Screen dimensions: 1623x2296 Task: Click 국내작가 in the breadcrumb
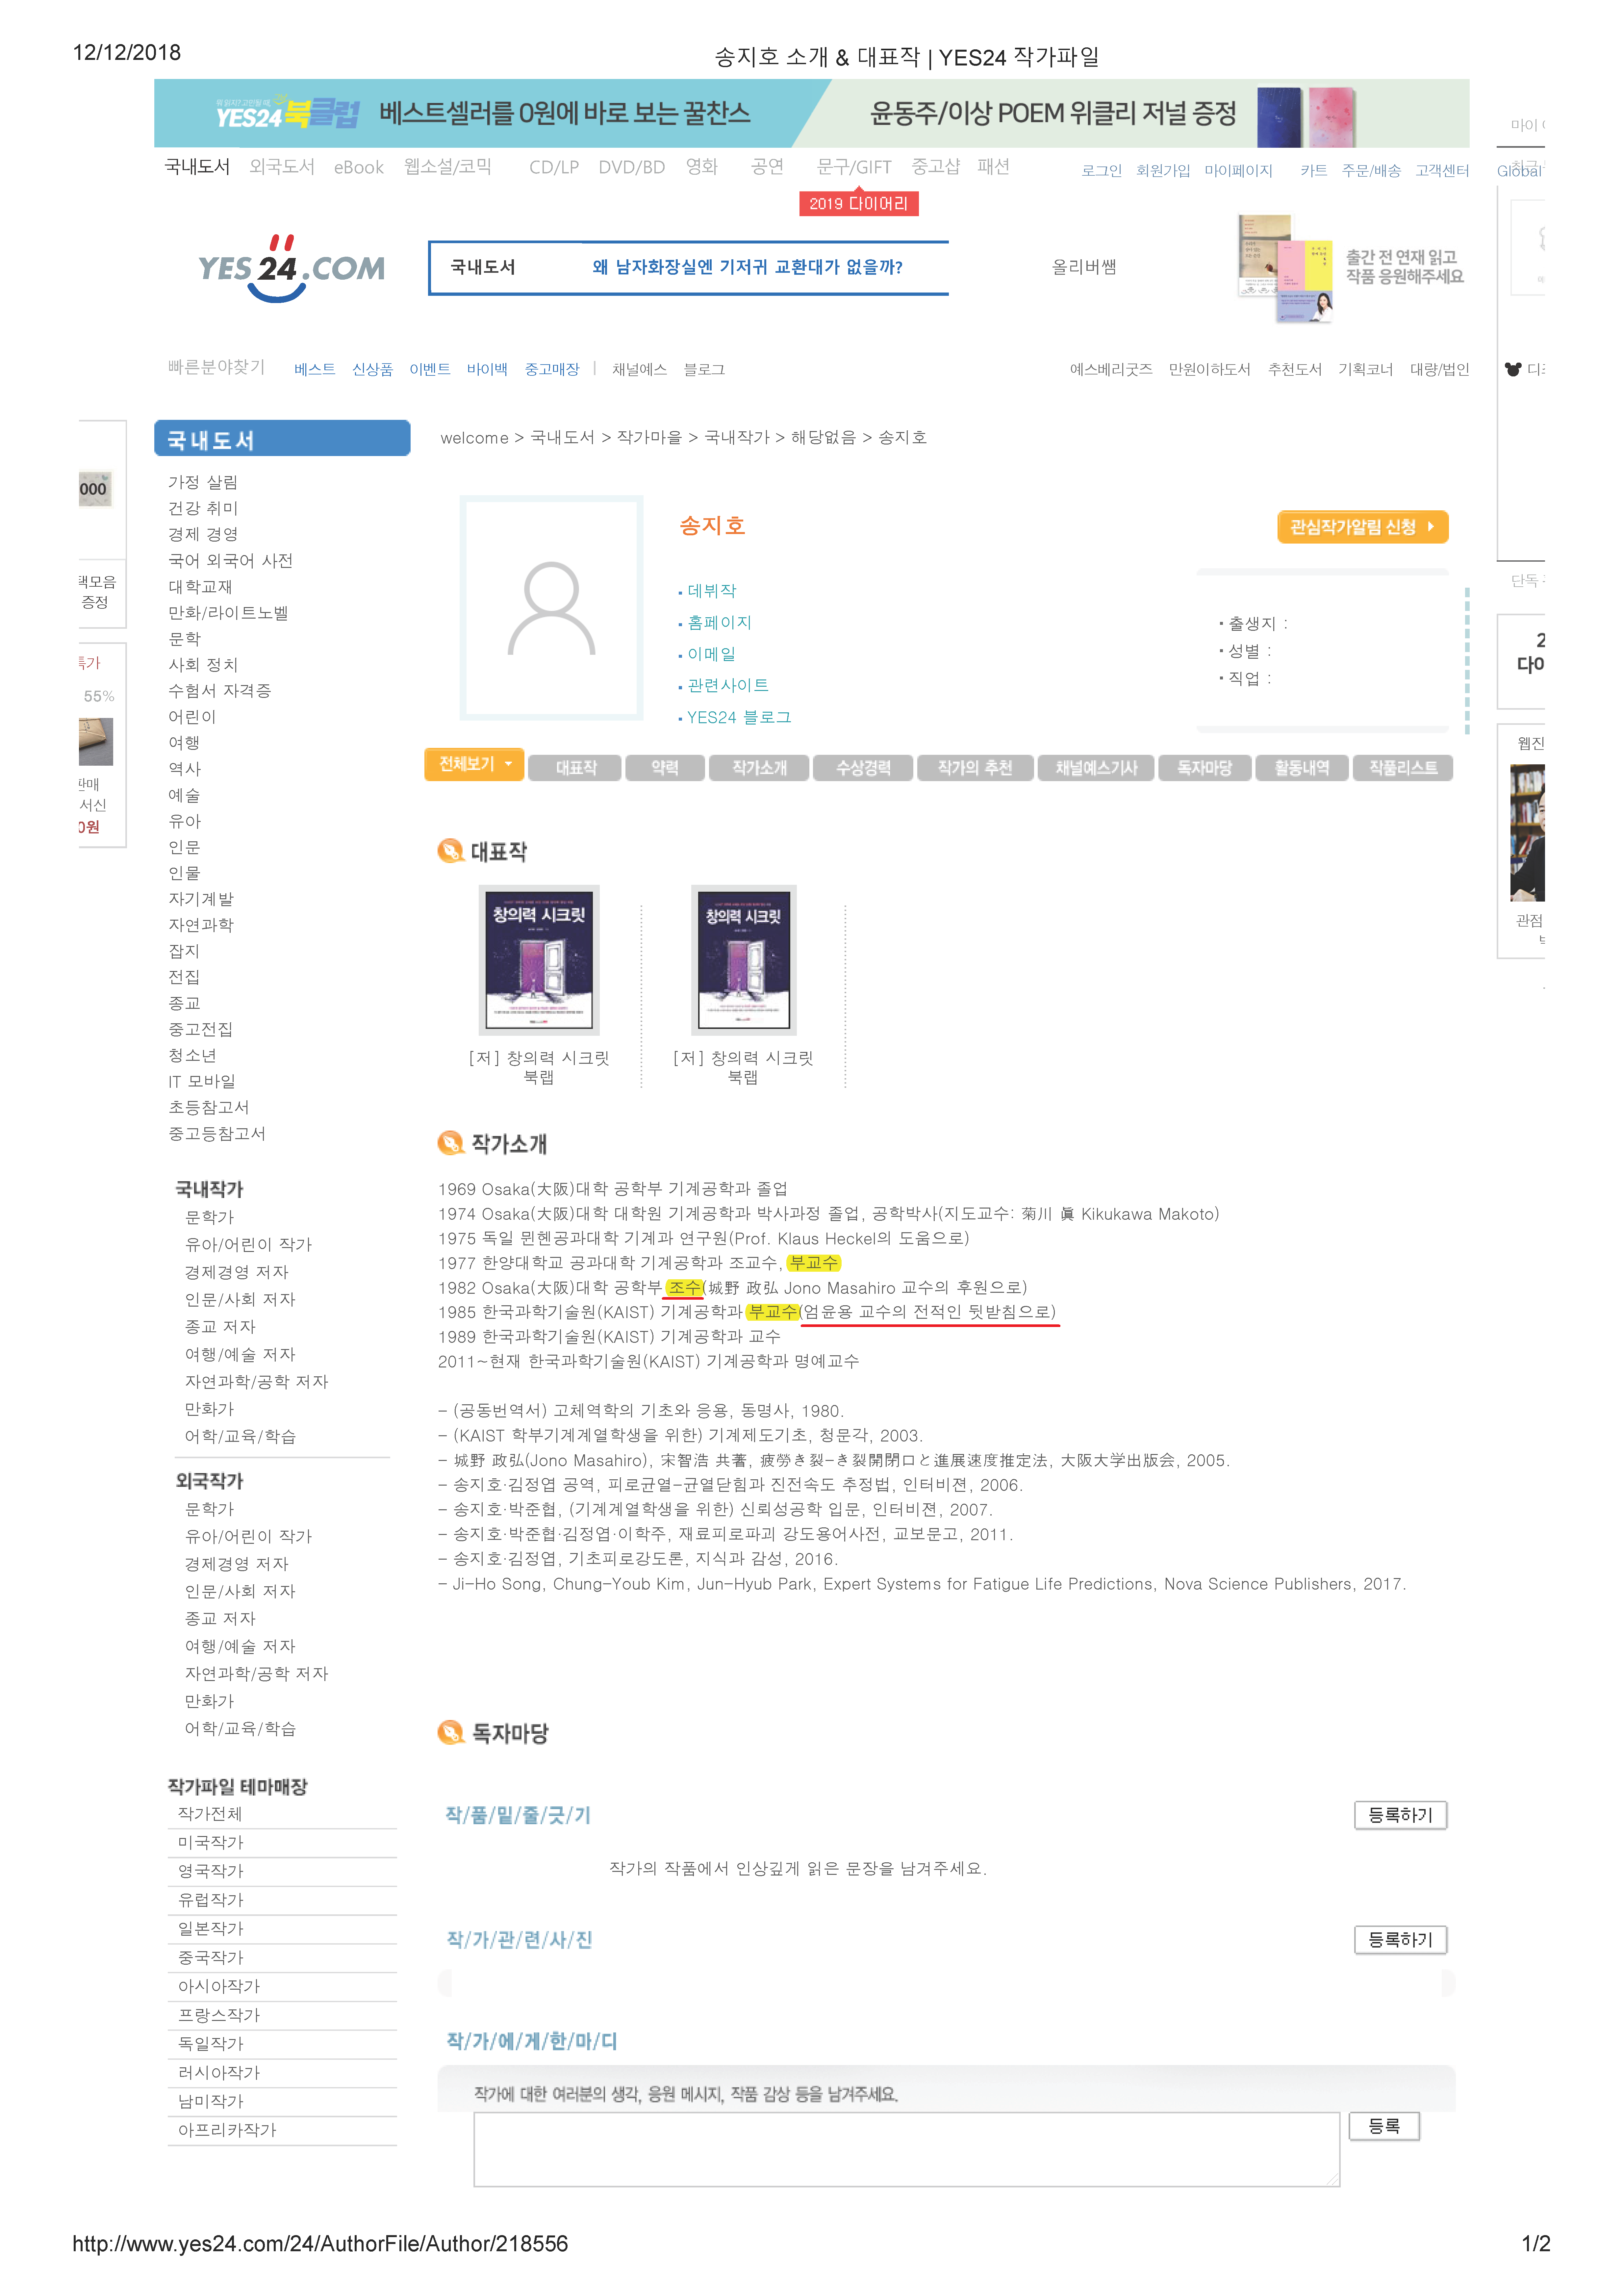[x=737, y=438]
